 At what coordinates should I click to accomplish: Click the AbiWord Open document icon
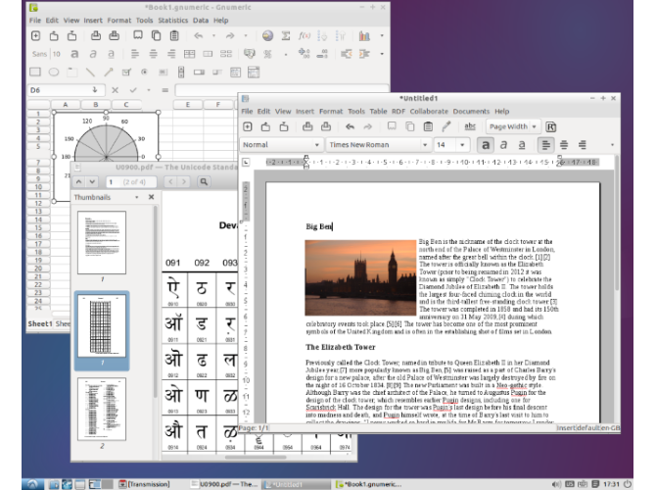click(265, 126)
